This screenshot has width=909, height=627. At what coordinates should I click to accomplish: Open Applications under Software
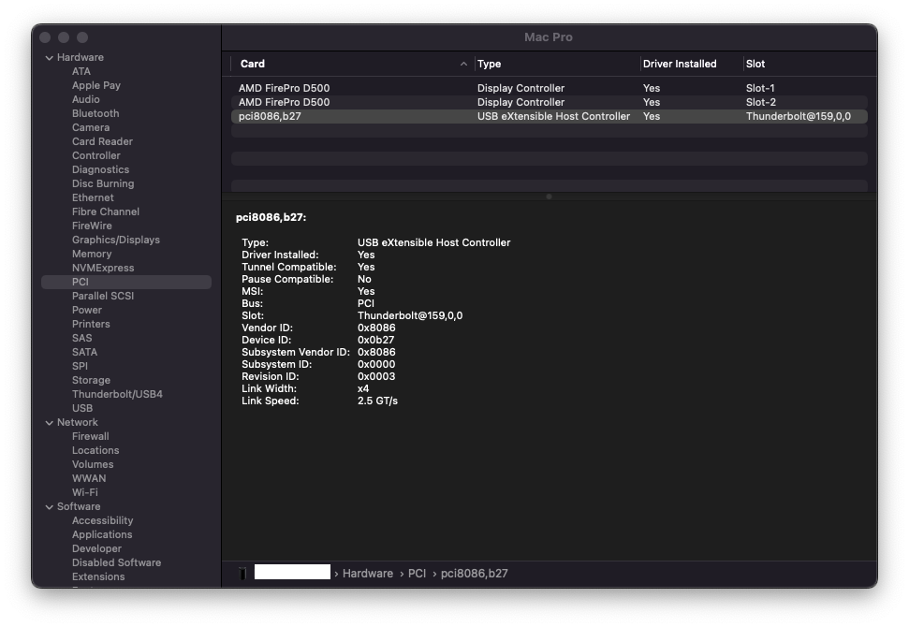click(102, 534)
